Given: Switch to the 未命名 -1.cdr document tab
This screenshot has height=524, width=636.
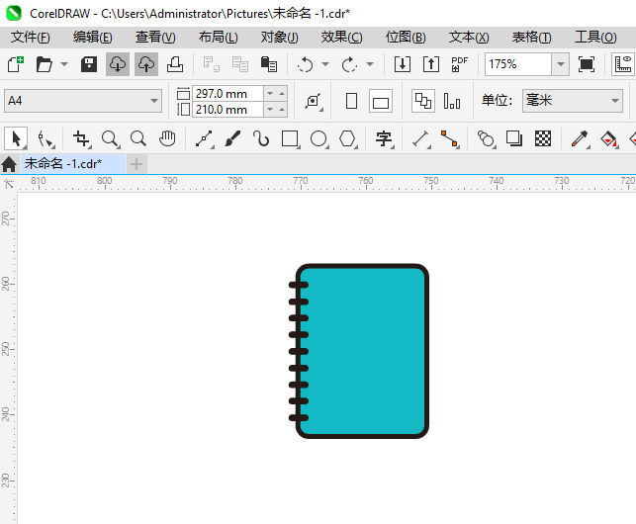Looking at the screenshot, I should click(63, 163).
